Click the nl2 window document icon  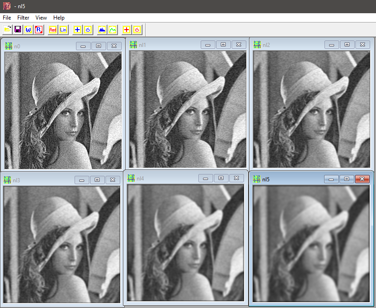point(257,44)
